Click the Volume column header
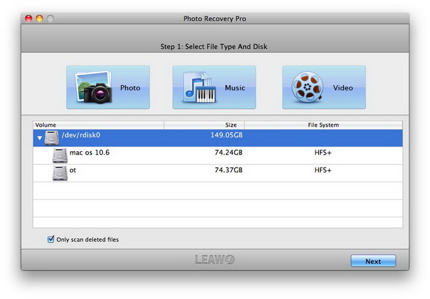The height and width of the screenshot is (299, 430). click(x=99, y=125)
